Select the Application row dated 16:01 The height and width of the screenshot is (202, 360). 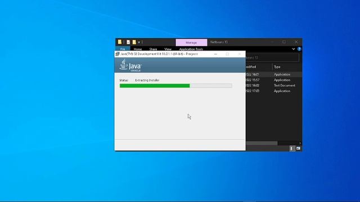click(x=274, y=75)
